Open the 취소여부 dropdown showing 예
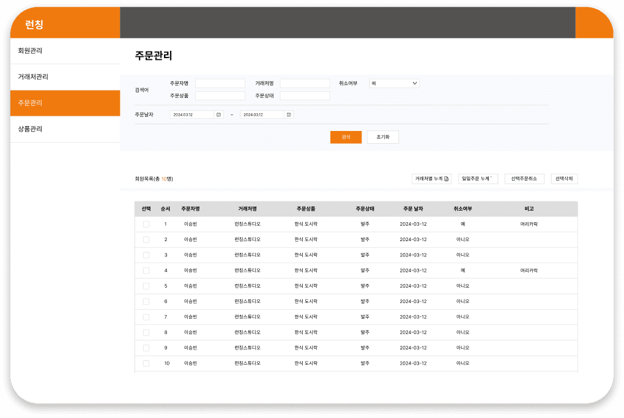Screen dimensions: 624x418 tap(393, 83)
